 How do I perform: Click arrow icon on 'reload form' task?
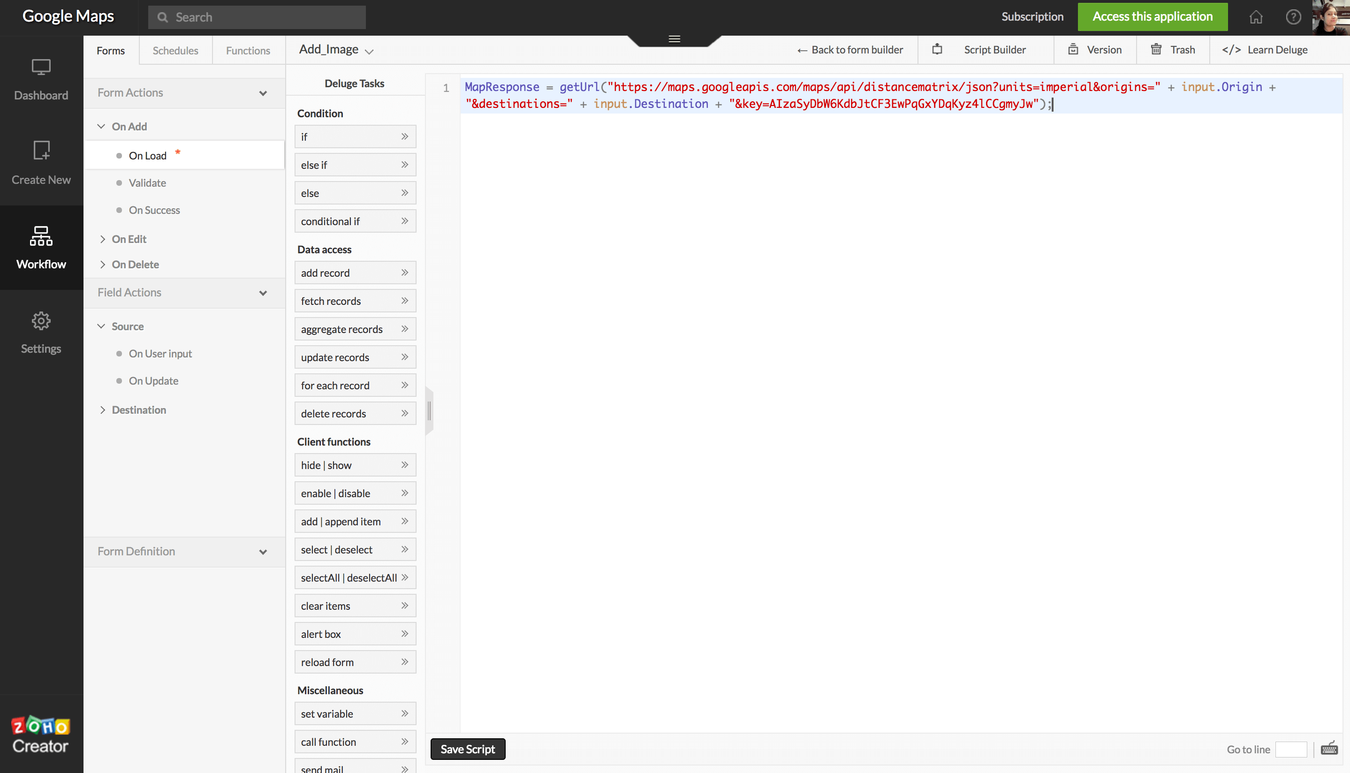[x=404, y=661]
